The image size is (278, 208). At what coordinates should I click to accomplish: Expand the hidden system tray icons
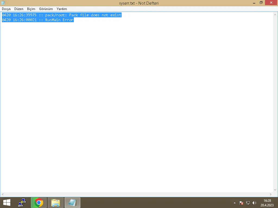235,203
